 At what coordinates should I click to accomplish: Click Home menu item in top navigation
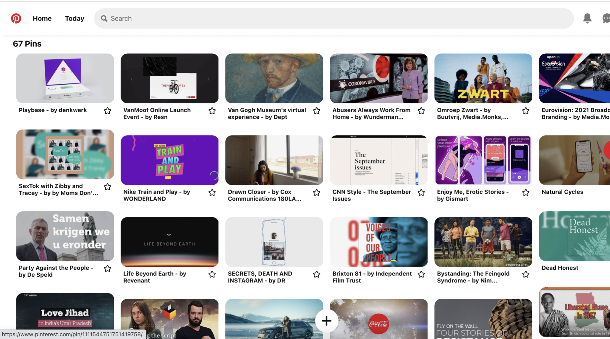(42, 18)
